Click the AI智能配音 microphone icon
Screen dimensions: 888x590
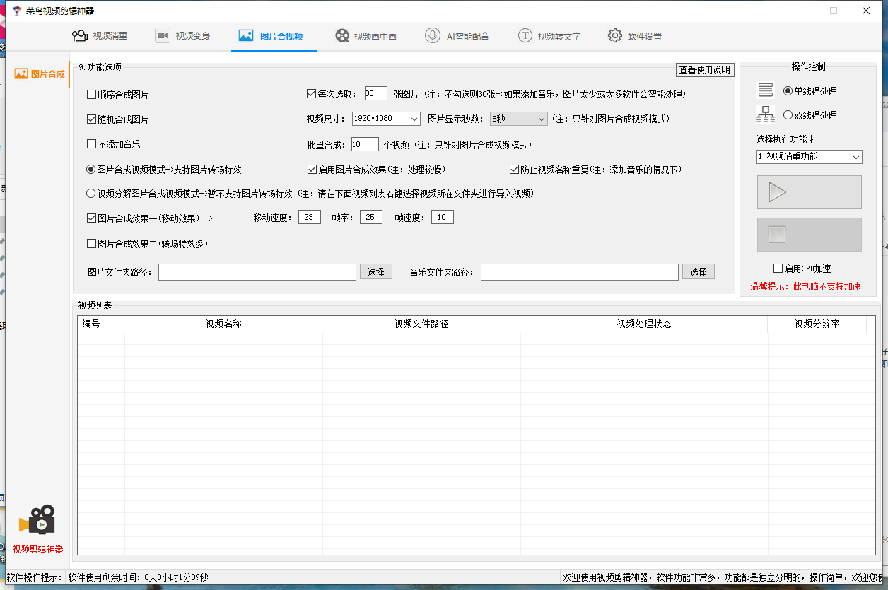[433, 36]
